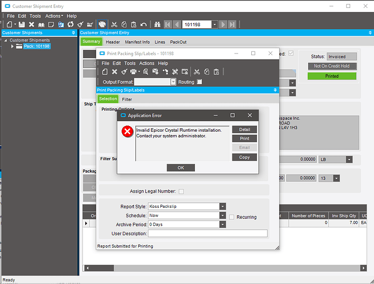Open the Print icon's dropdown arrow in dialog
This screenshot has width=374, height=284.
pos(139,72)
